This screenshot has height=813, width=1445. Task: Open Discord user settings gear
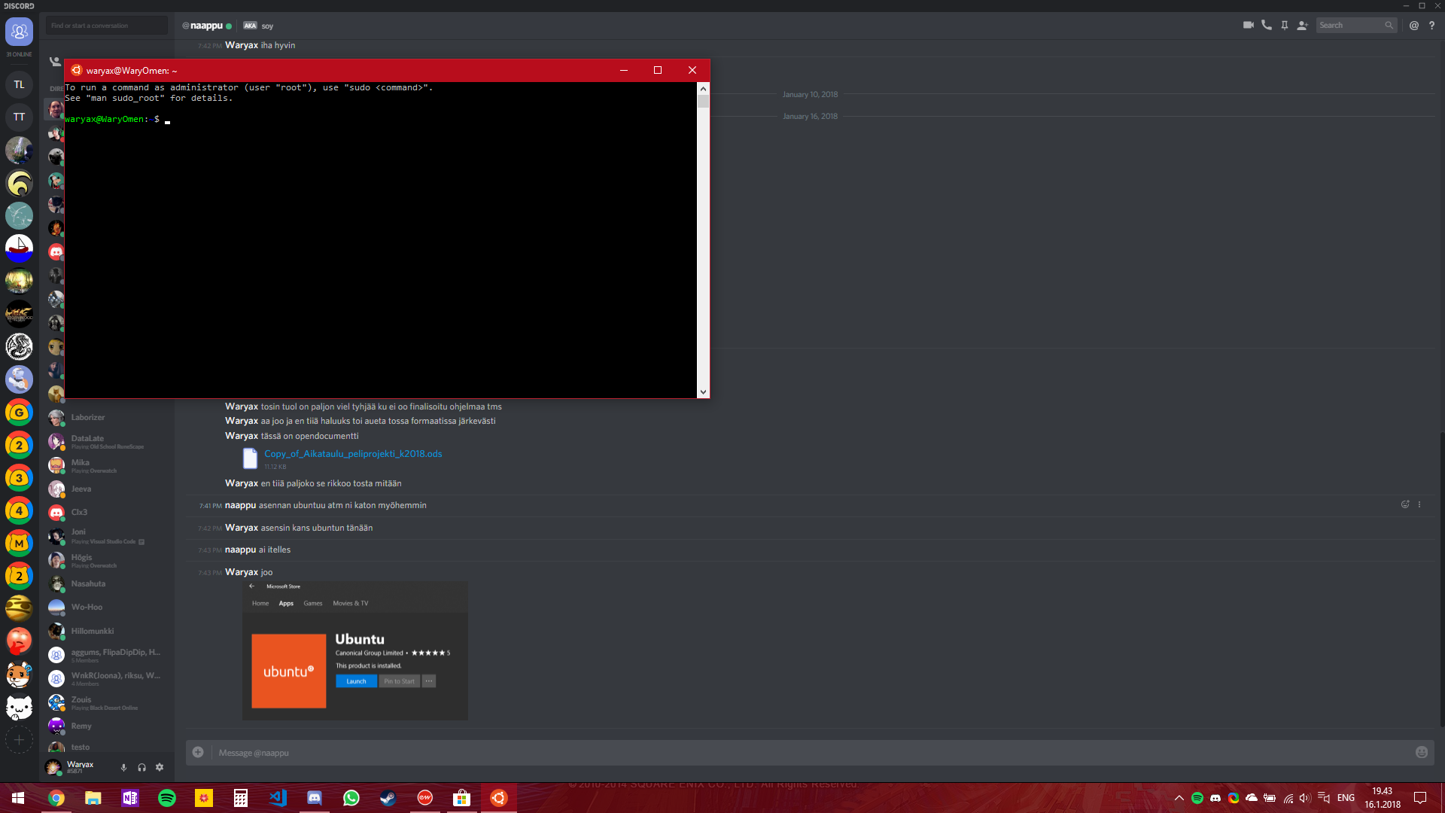tap(160, 767)
